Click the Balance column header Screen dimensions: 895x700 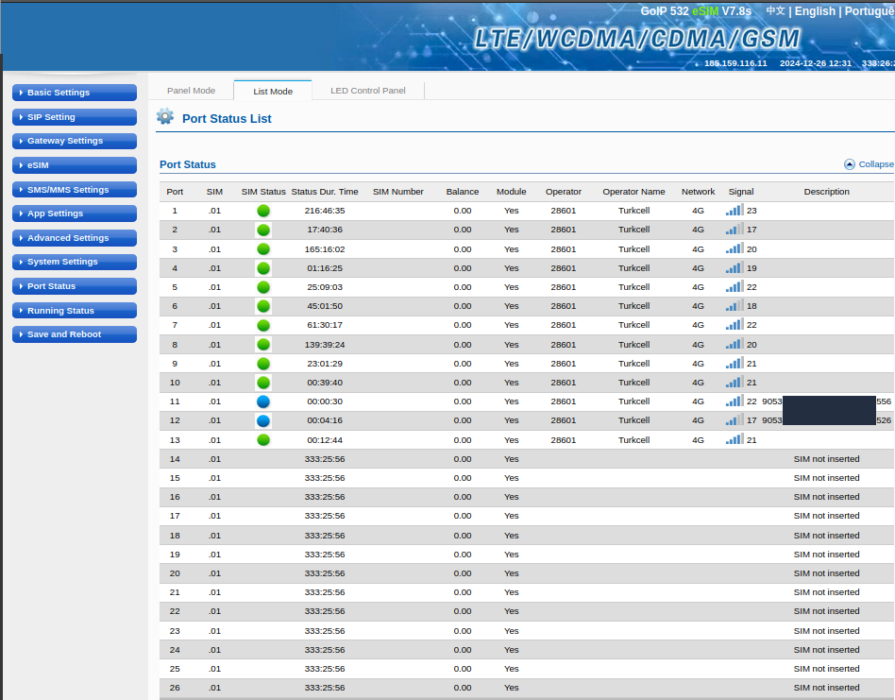463,192
